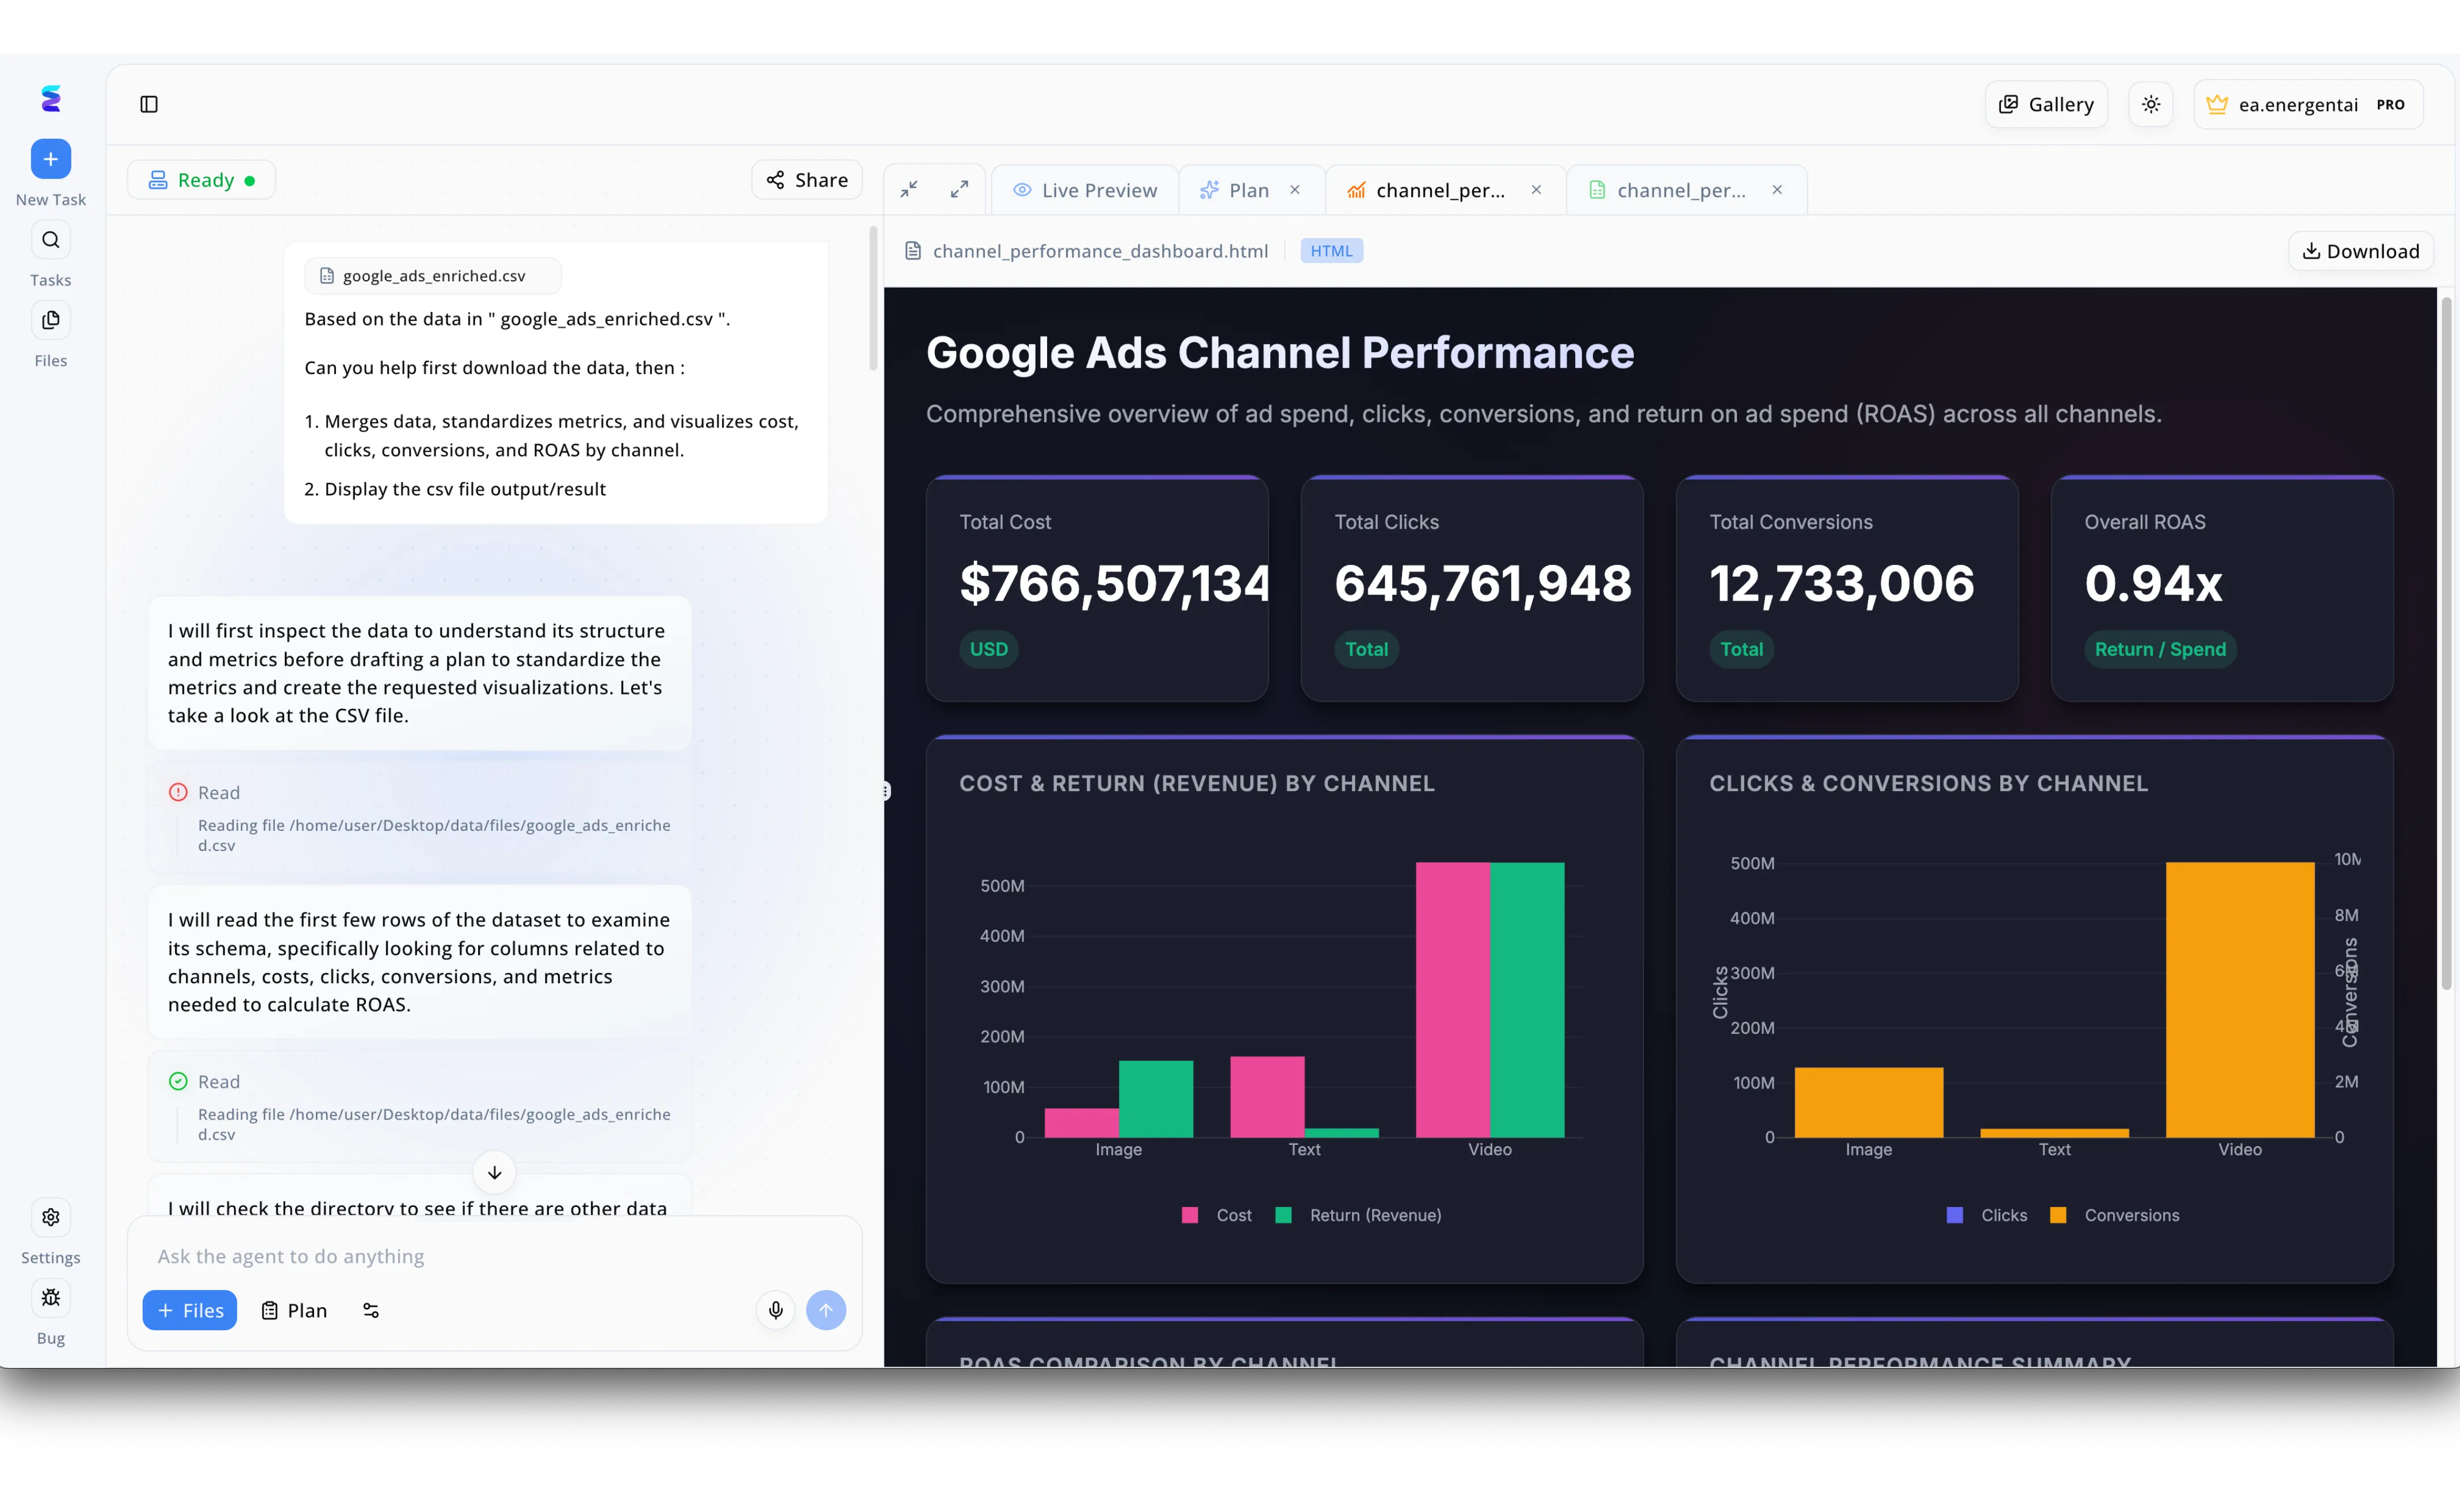The image size is (2460, 1512).
Task: Create a New Task from the sidebar
Action: [50, 158]
